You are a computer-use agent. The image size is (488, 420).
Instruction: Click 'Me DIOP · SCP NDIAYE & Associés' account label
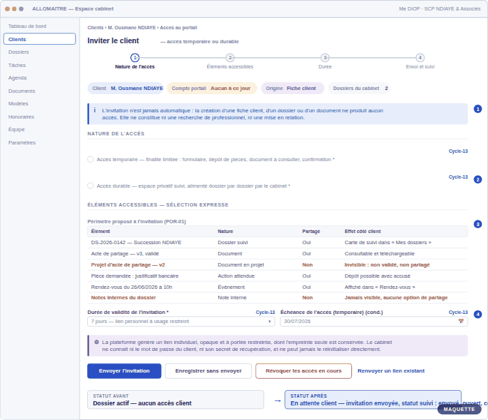click(439, 9)
